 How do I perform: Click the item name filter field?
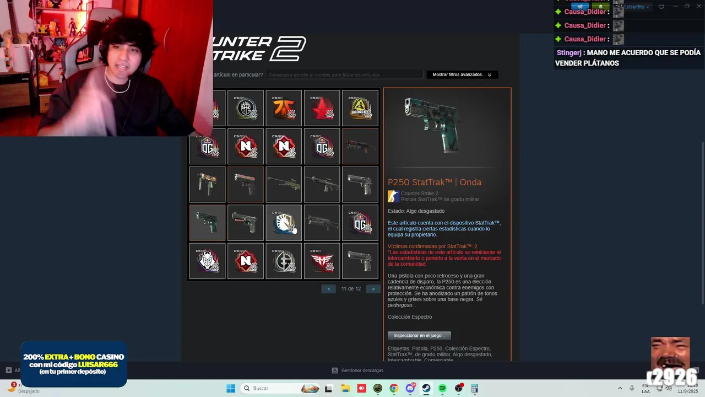[345, 74]
